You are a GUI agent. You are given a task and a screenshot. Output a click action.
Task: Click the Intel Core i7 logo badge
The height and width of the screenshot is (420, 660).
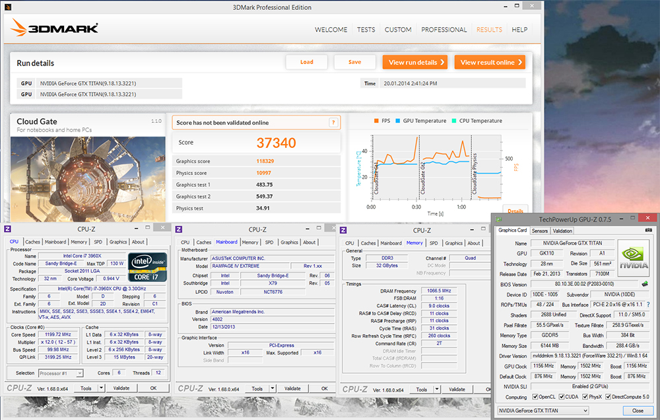click(x=147, y=267)
